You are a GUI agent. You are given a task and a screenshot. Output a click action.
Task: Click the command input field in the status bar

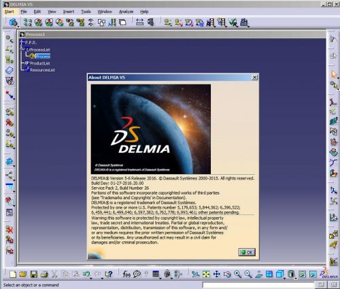[x=258, y=285]
